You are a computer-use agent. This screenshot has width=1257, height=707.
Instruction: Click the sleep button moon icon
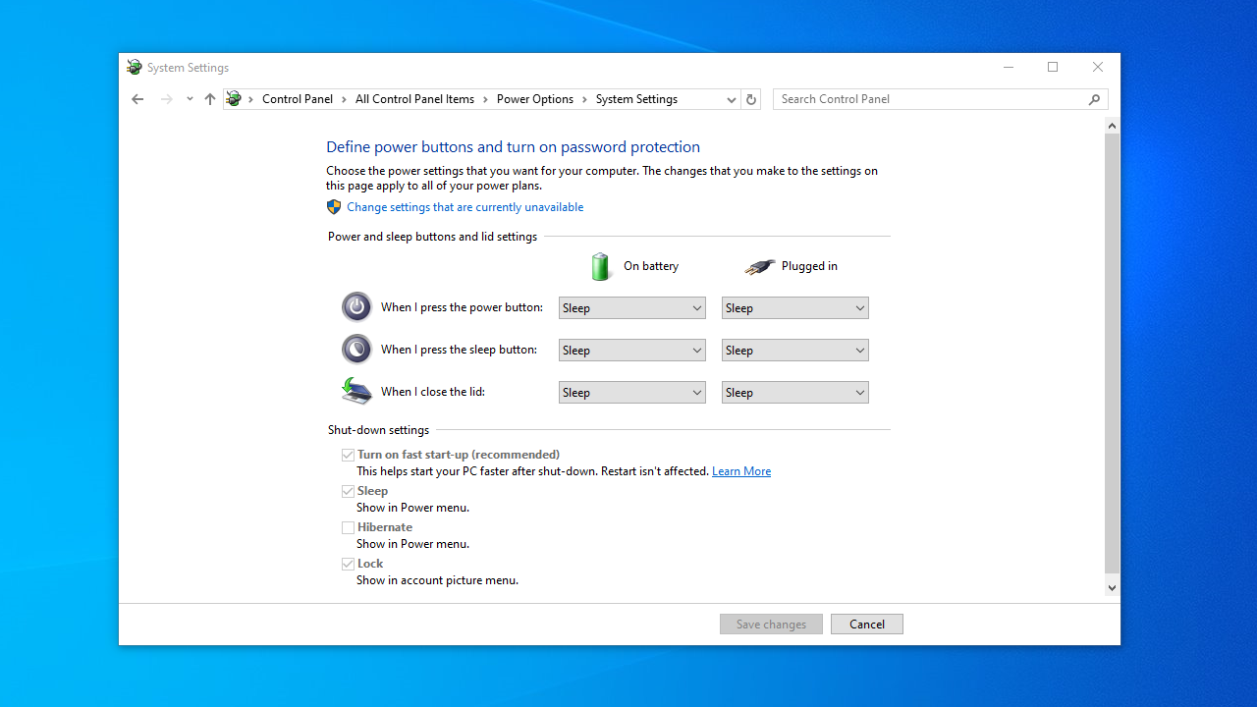point(356,350)
